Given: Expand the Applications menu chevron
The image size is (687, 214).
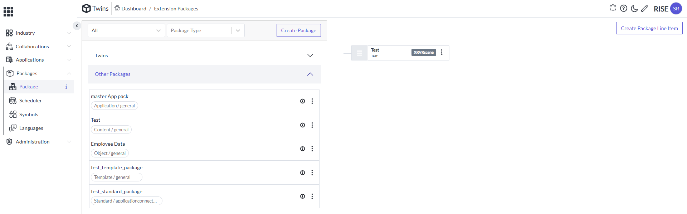Looking at the screenshot, I should tap(69, 60).
